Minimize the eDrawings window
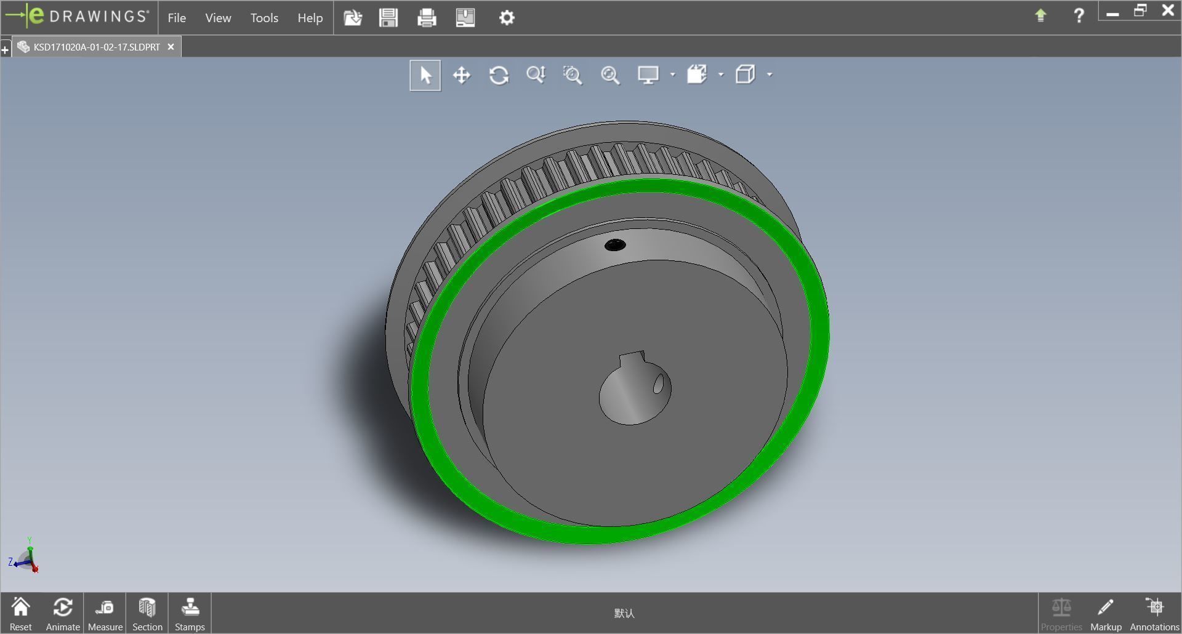Image resolution: width=1182 pixels, height=634 pixels. click(x=1112, y=12)
